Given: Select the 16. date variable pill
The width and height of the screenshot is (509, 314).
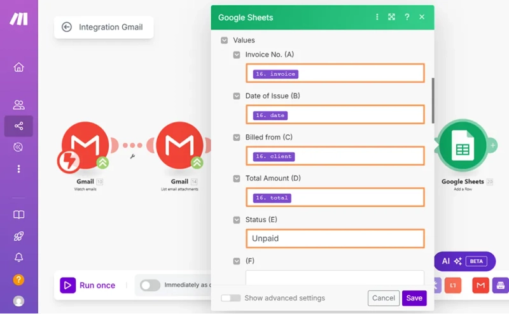Looking at the screenshot, I should (x=270, y=115).
